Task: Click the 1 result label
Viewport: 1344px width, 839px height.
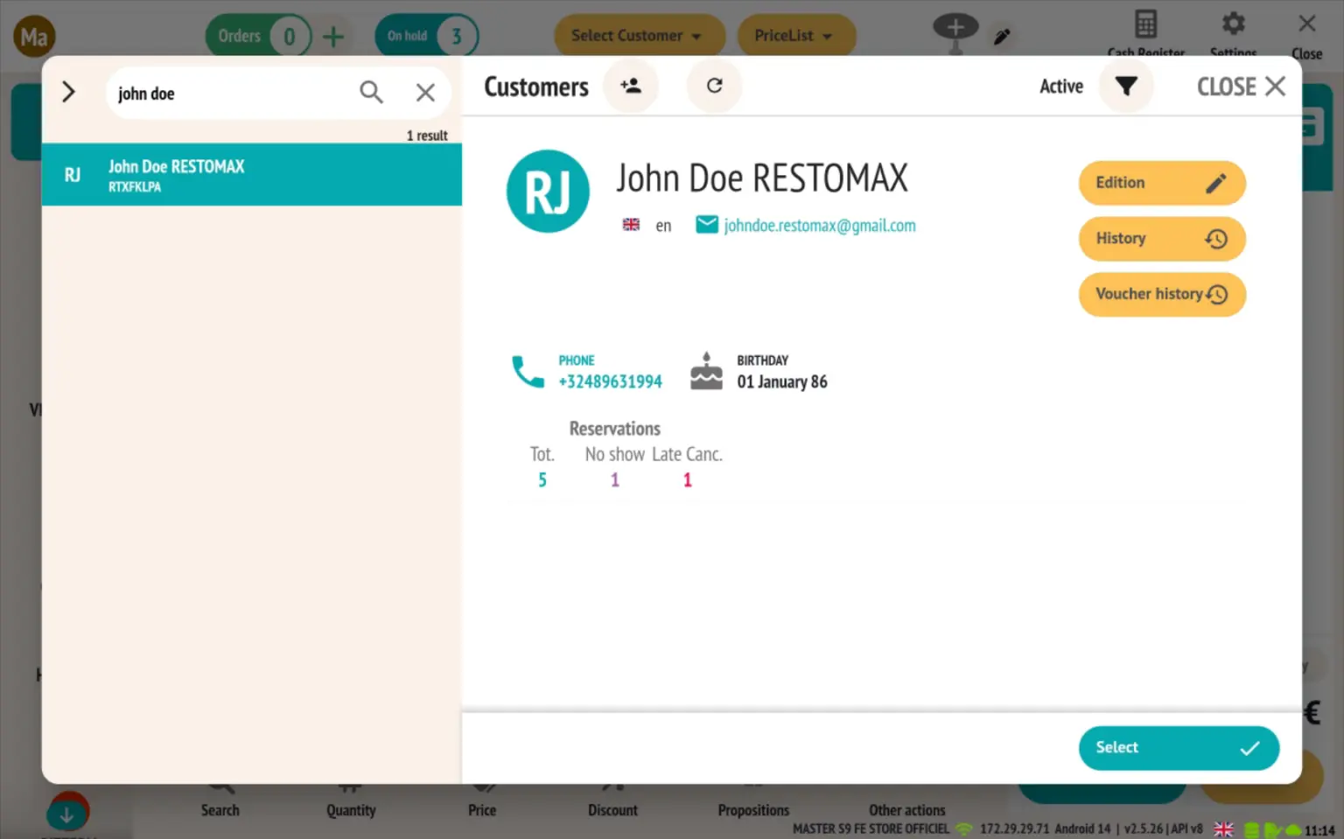Action: pos(427,136)
